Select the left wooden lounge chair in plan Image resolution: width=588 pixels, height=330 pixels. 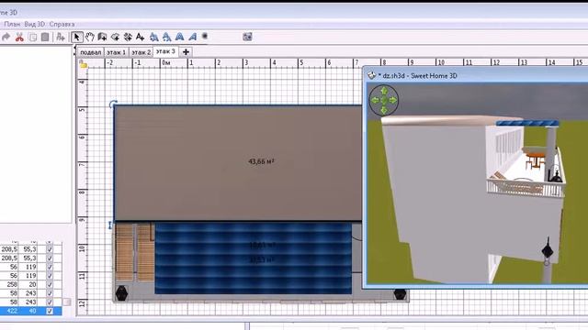[125, 252]
